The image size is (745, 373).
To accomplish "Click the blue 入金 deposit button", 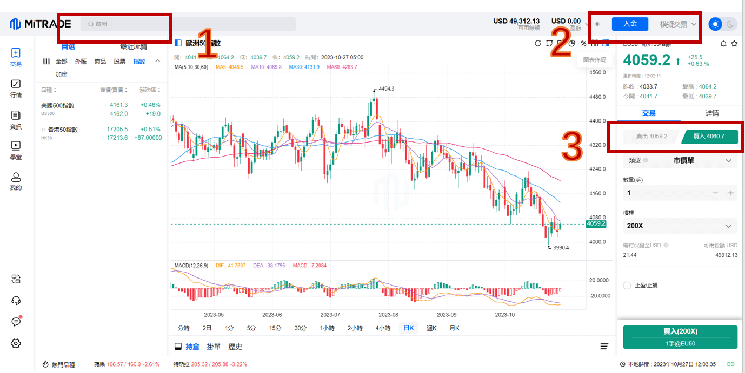I will click(630, 24).
